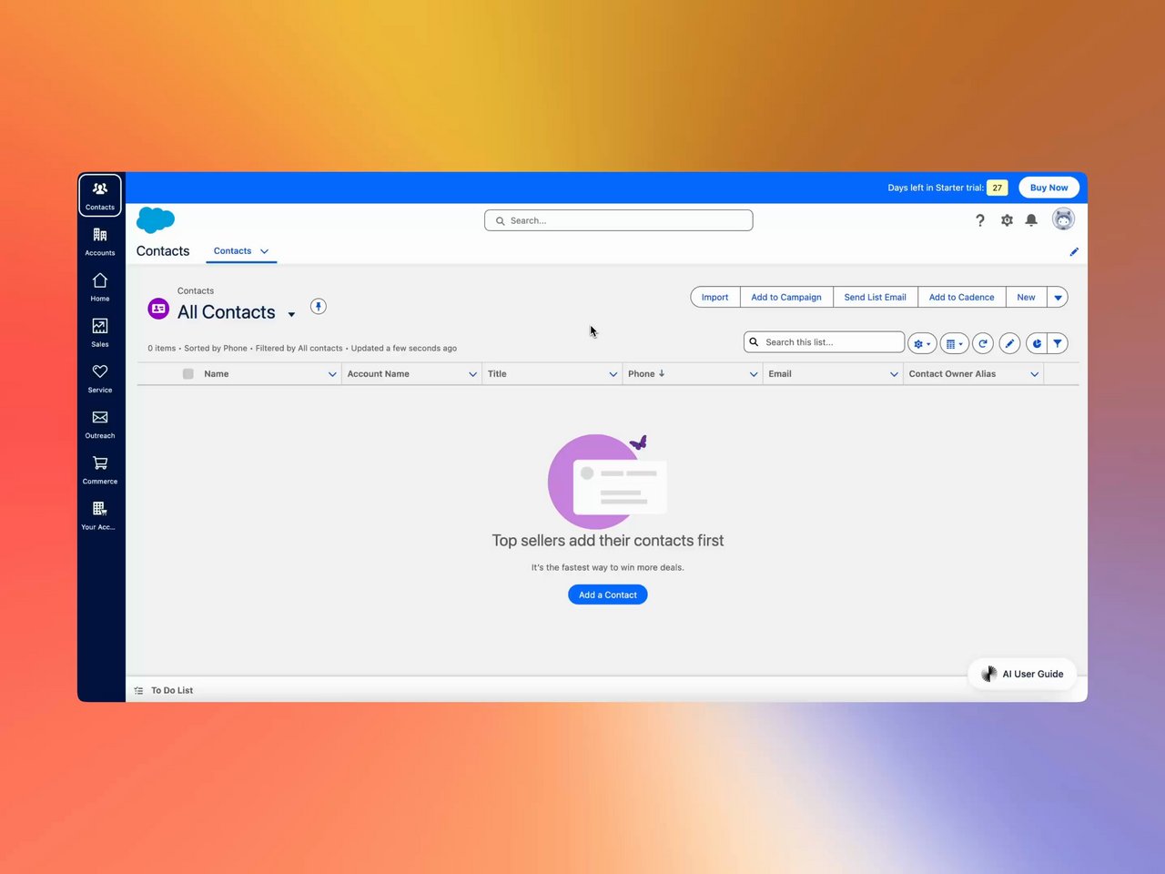Open list view controls gear dropdown
Screen dimensions: 1165x874
pyautogui.click(x=922, y=343)
